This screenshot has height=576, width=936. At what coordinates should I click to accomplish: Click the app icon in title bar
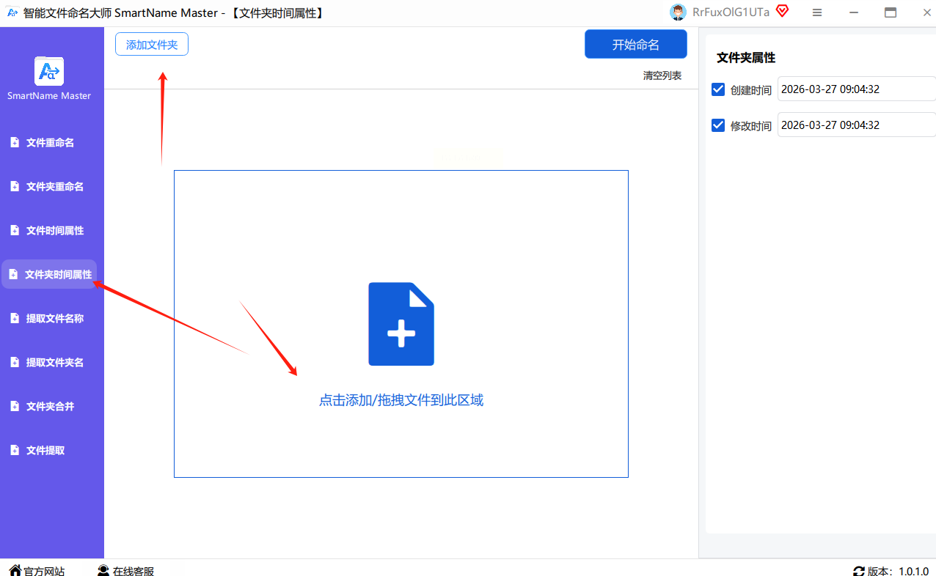[x=12, y=12]
